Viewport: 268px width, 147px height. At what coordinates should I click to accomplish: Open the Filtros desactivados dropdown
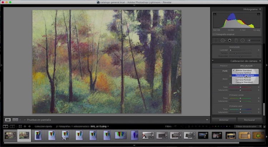click(248, 127)
